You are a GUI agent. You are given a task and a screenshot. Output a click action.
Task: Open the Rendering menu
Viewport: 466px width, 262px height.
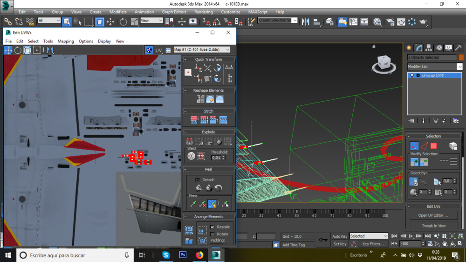pyautogui.click(x=203, y=12)
